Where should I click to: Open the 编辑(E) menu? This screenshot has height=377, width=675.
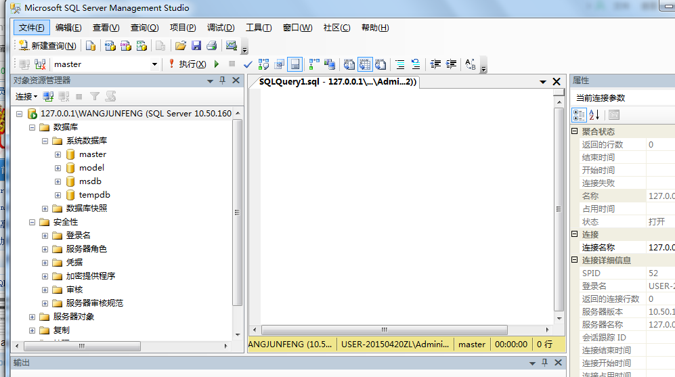click(68, 28)
